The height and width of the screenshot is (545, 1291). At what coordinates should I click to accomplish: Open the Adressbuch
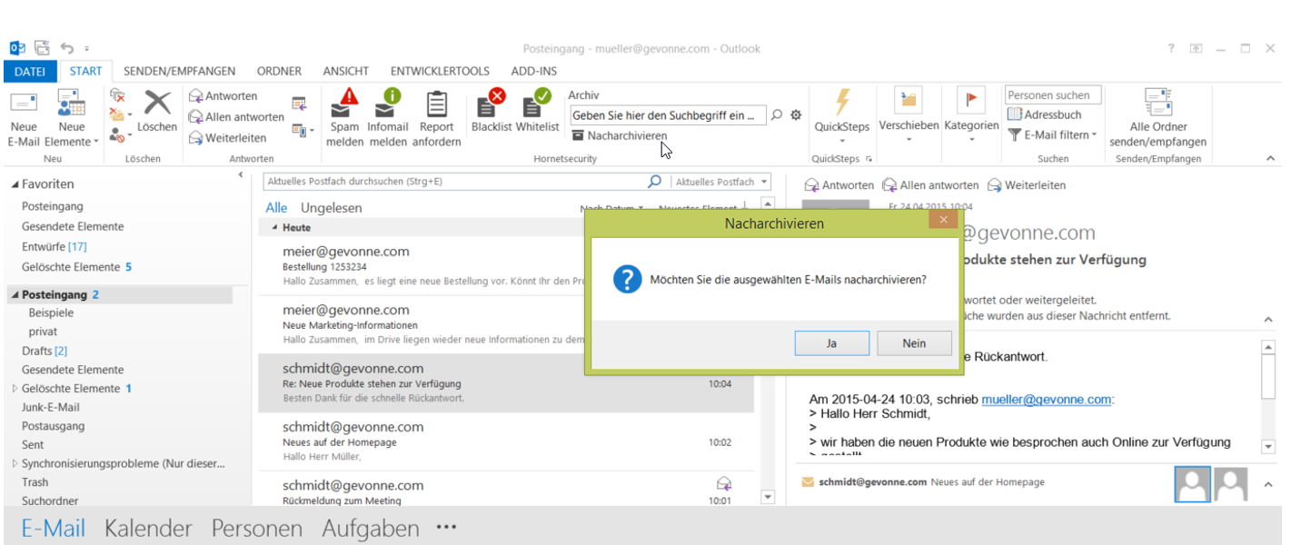[x=1045, y=115]
